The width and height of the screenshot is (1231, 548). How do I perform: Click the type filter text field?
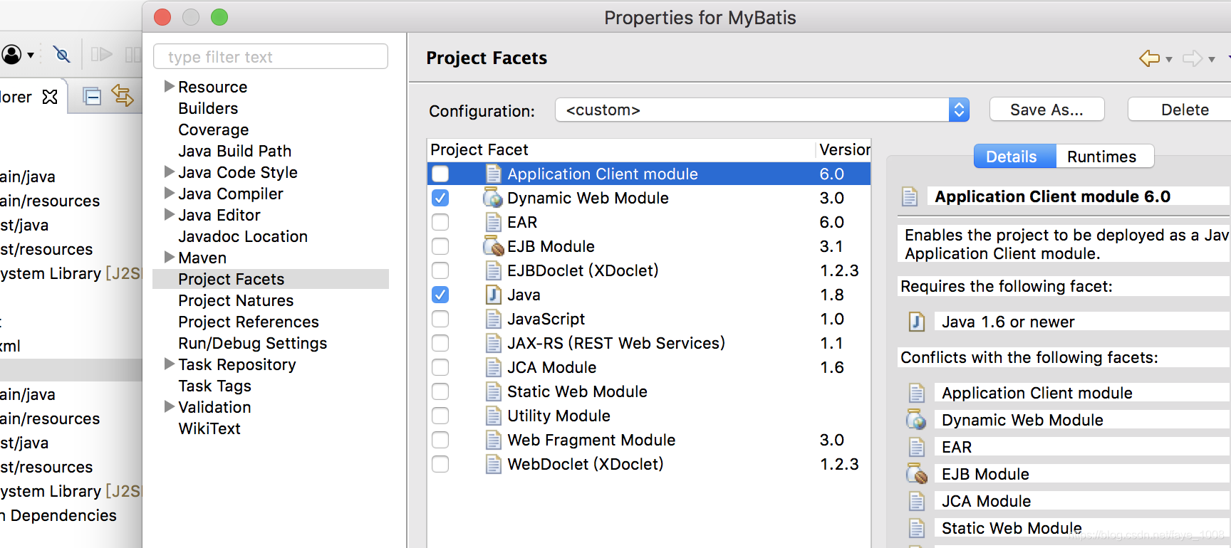pos(271,56)
